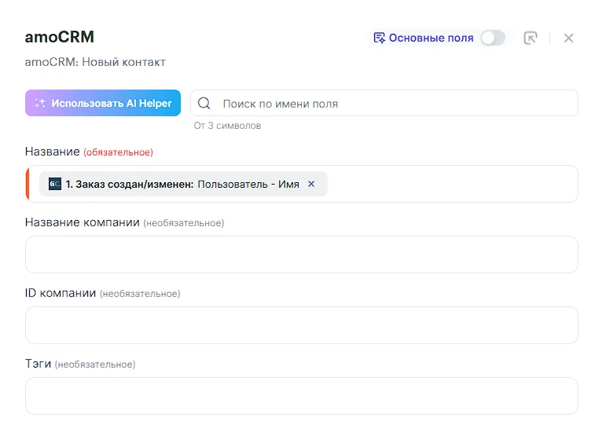Close the amoCRM settings panel
The height and width of the screenshot is (425, 610).
pyautogui.click(x=569, y=38)
